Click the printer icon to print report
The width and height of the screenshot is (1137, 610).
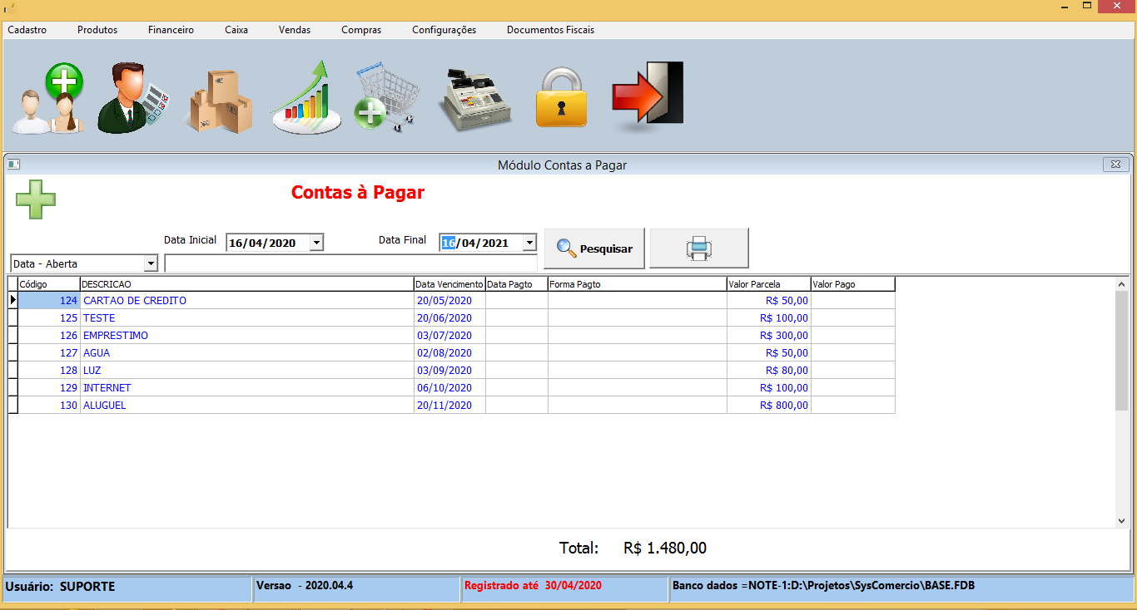pyautogui.click(x=698, y=247)
